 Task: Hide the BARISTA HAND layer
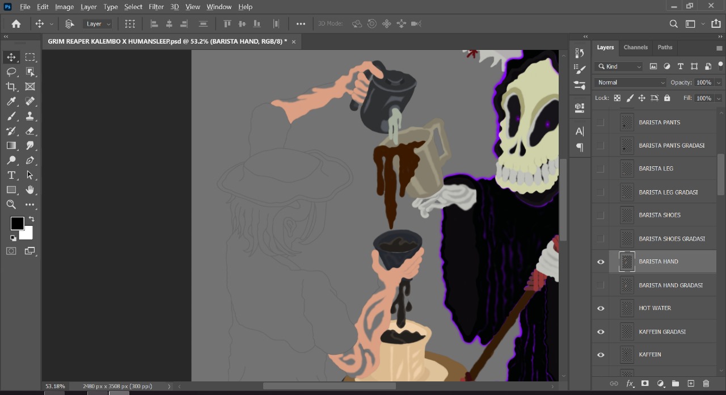pyautogui.click(x=601, y=262)
